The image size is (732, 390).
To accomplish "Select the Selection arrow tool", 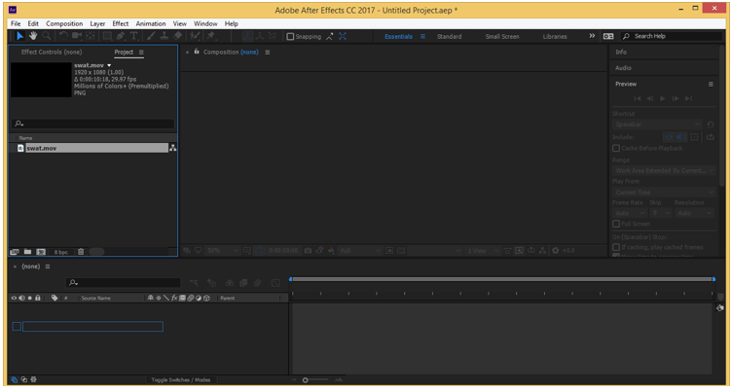I will (19, 36).
